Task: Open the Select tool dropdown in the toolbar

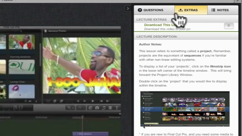Action: (70, 108)
